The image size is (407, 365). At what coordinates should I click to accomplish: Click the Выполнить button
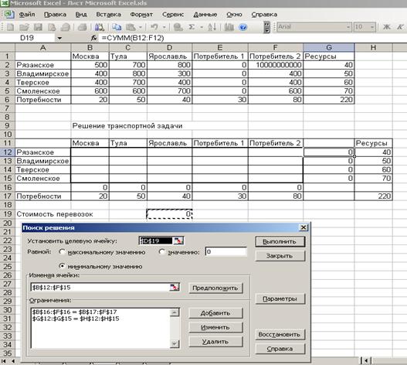[280, 241]
